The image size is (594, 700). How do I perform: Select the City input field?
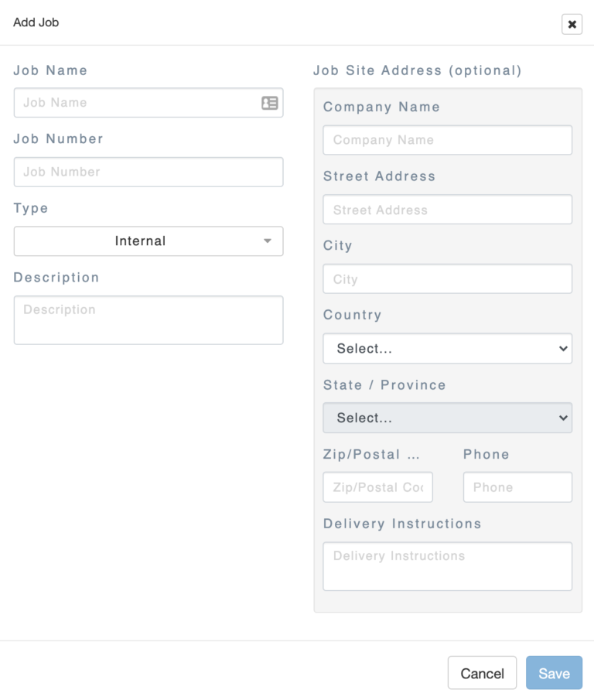click(447, 279)
